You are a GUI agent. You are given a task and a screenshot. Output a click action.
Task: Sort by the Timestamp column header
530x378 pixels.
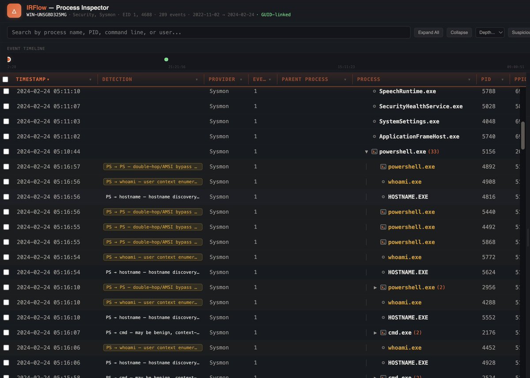click(x=31, y=79)
